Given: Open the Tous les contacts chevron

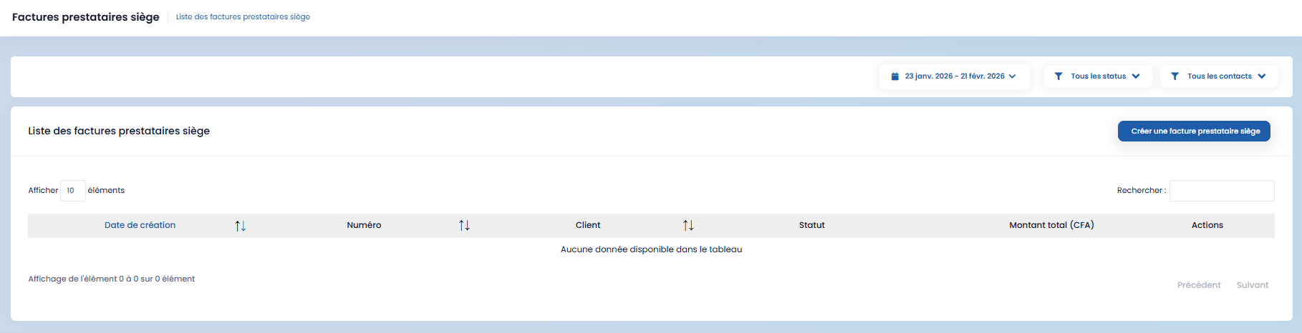Looking at the screenshot, I should pyautogui.click(x=1262, y=76).
